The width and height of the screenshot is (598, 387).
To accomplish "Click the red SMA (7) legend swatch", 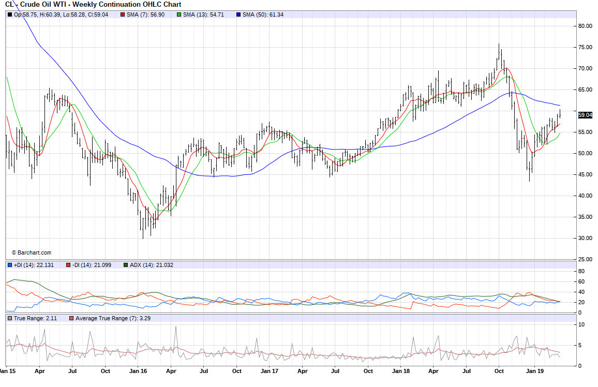I will pyautogui.click(x=123, y=14).
